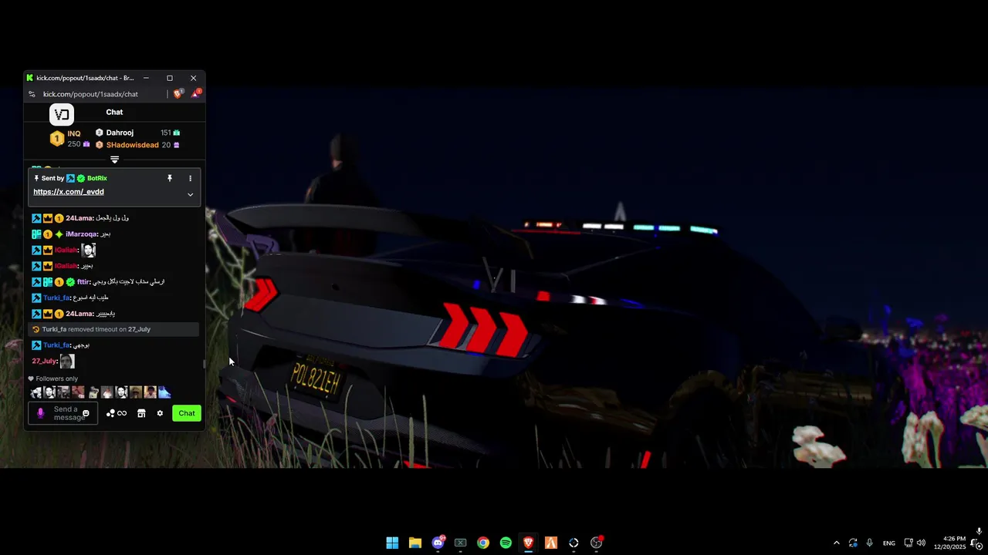Open the circular ring app in taskbar
The image size is (988, 555).
coord(574,543)
